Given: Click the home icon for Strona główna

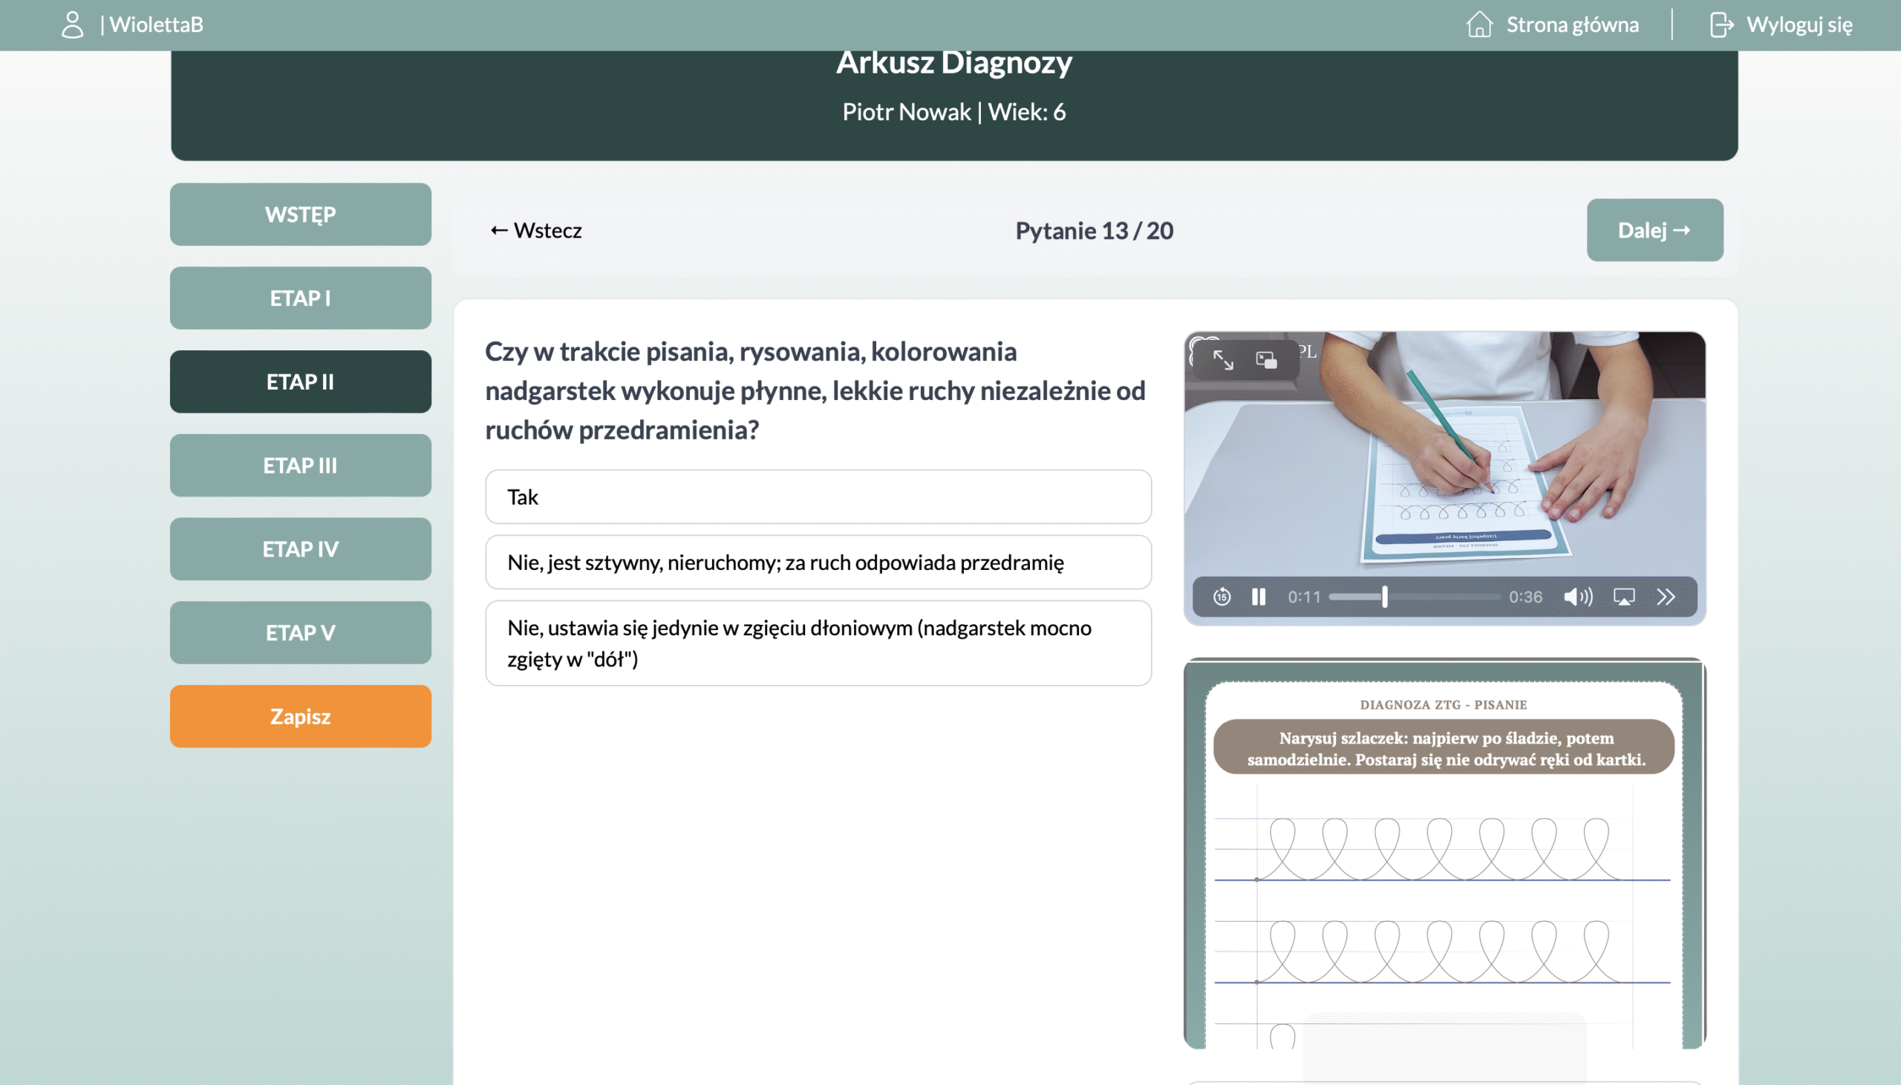Looking at the screenshot, I should point(1479,24).
